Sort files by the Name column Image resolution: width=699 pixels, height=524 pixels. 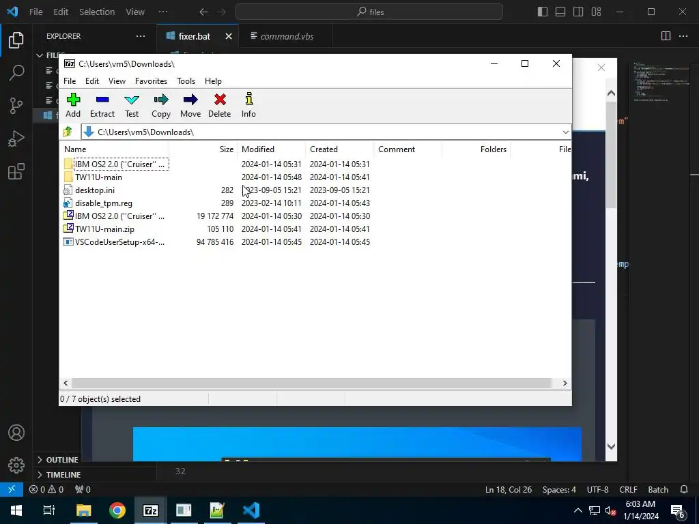pyautogui.click(x=114, y=149)
